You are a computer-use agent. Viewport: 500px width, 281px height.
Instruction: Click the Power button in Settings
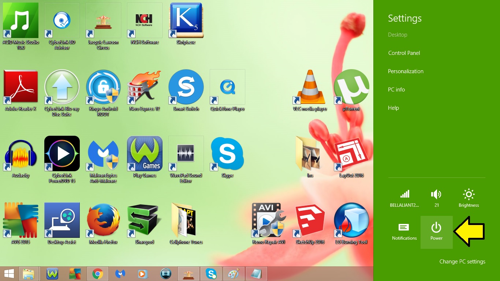tap(437, 232)
